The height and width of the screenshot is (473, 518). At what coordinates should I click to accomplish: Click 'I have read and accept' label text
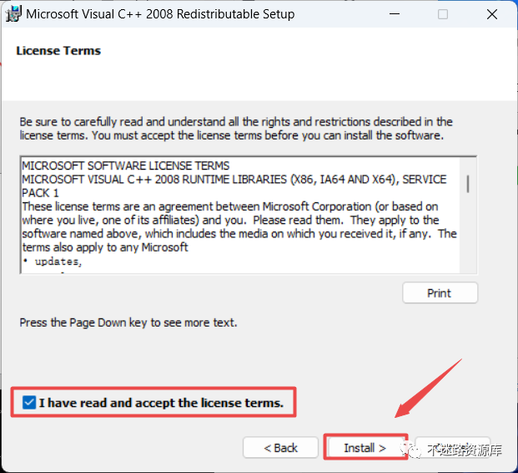161,403
